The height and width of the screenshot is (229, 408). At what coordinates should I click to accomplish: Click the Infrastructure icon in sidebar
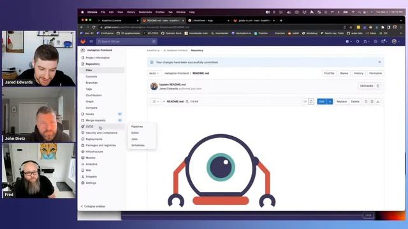(83, 151)
